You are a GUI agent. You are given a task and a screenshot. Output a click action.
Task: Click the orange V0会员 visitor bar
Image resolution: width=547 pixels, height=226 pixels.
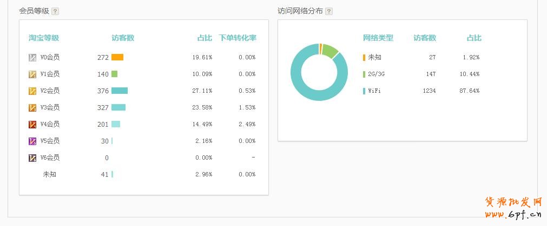[117, 57]
